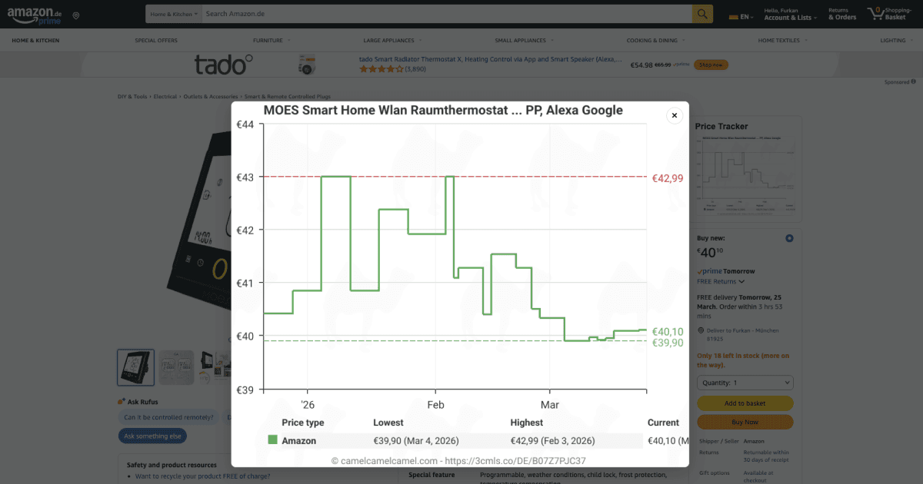The image size is (923, 484).
Task: Expand the Quantity dropdown
Action: 745,383
